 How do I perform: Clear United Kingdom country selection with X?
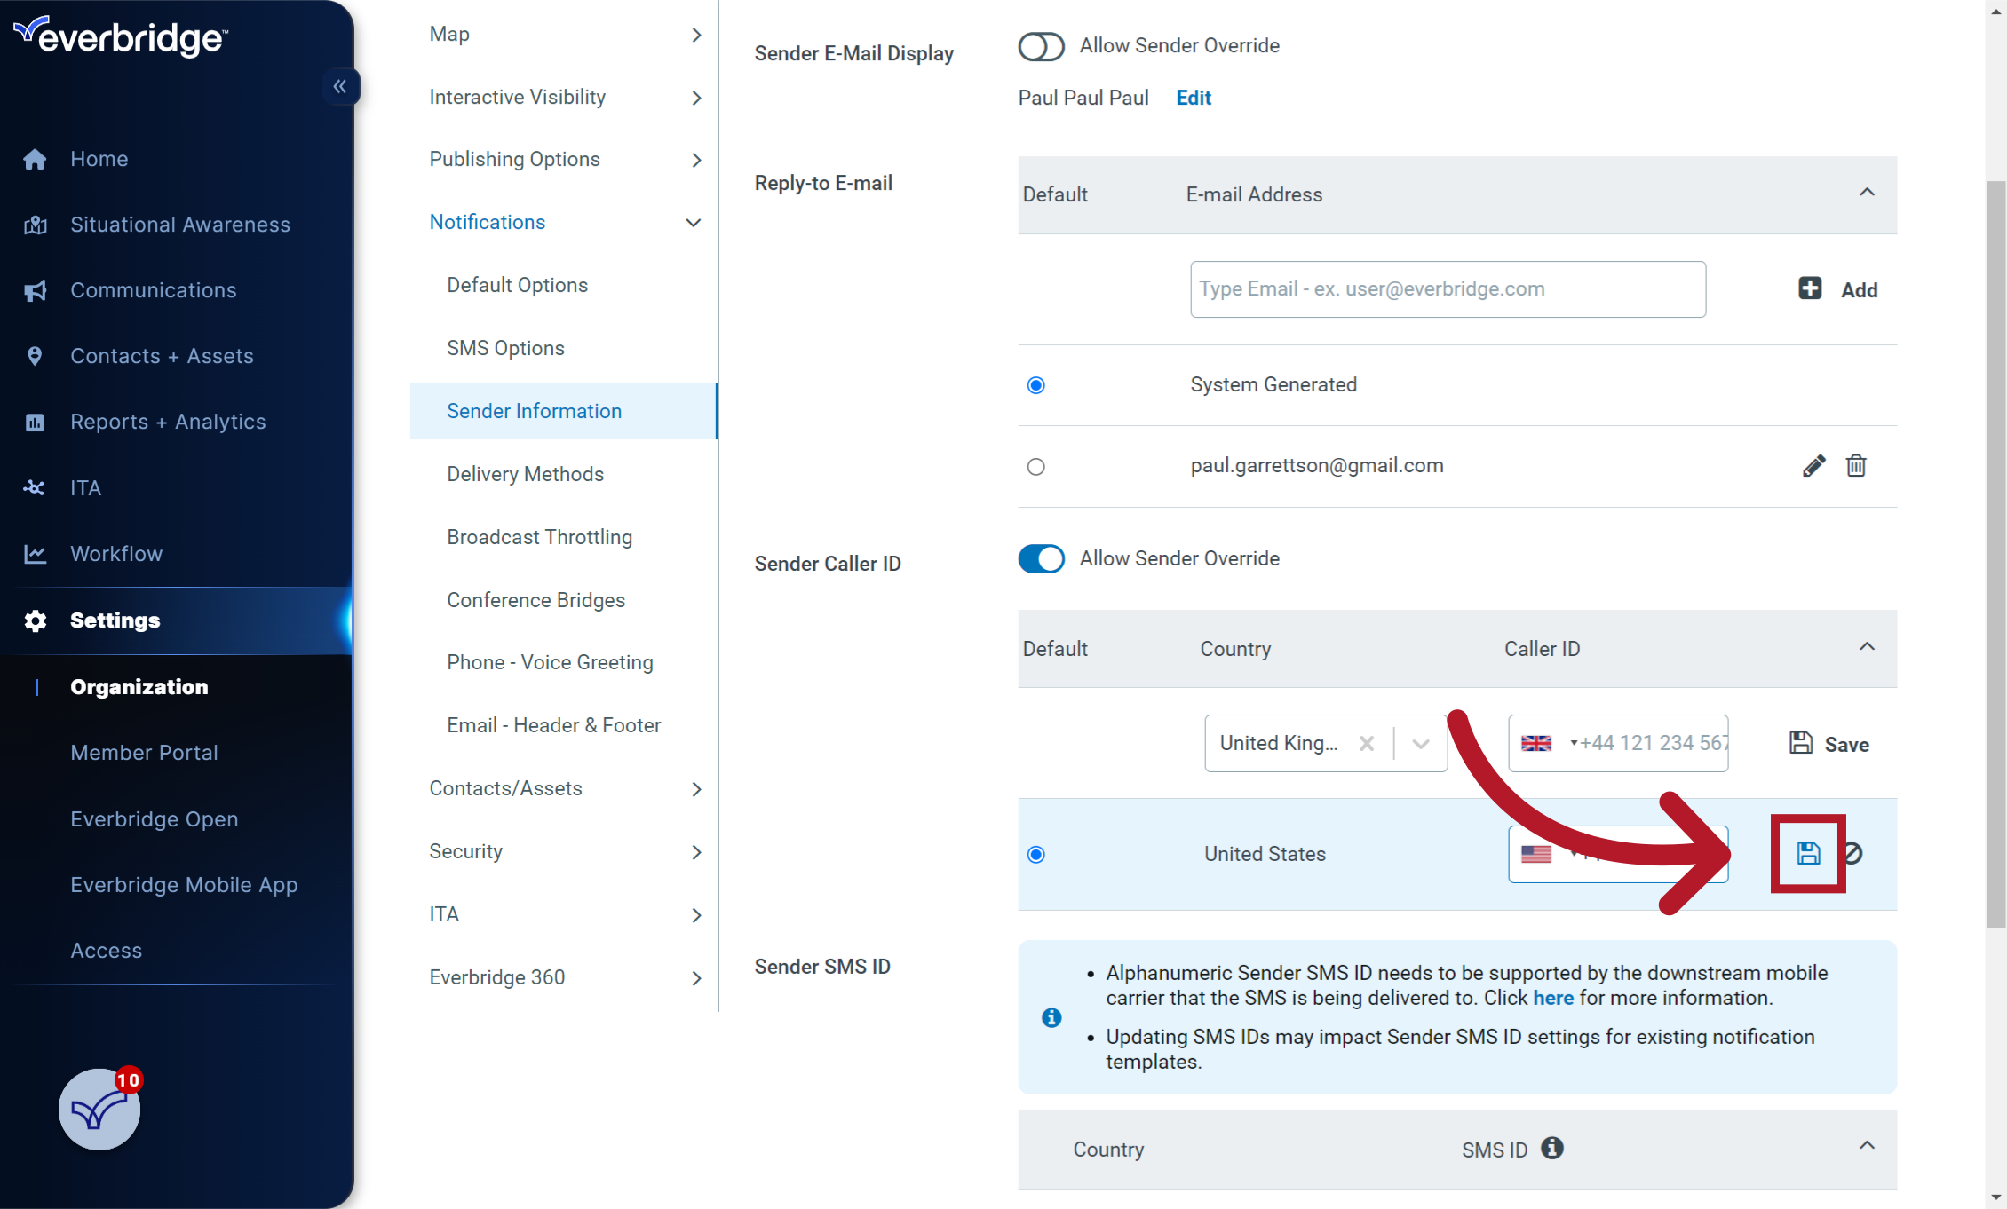coord(1367,744)
